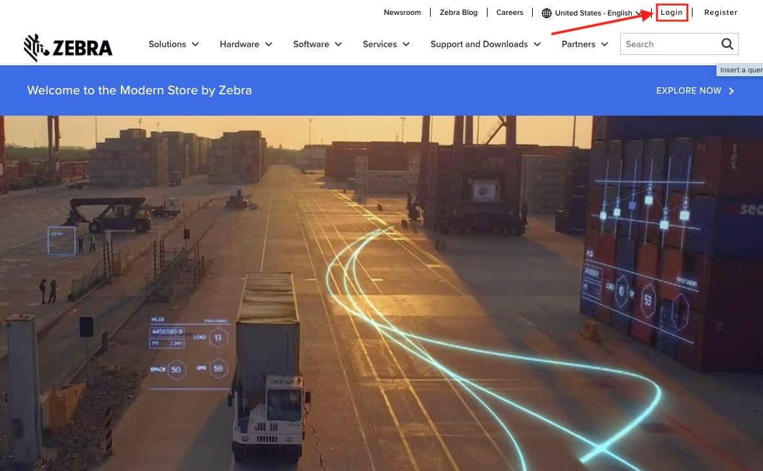The width and height of the screenshot is (763, 471).
Task: Click the globe icon beside United States
Action: pos(546,13)
